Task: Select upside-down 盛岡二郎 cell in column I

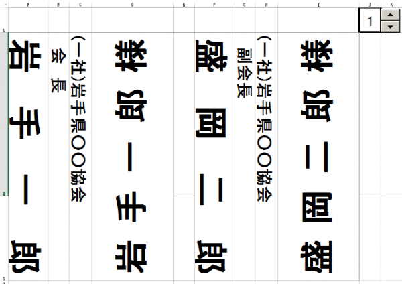Action: (318, 157)
